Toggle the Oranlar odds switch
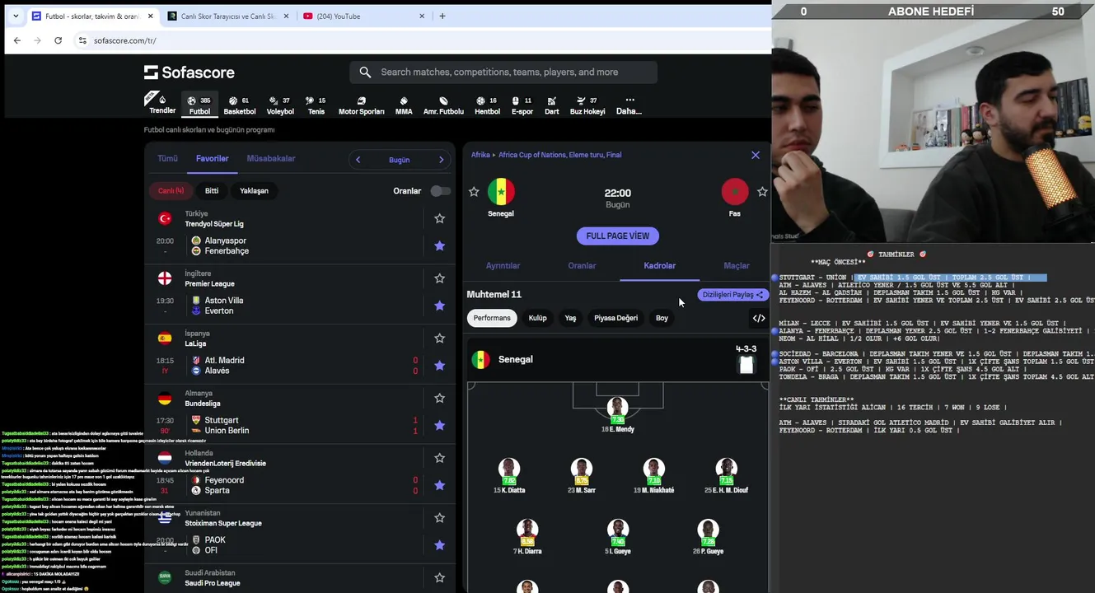The width and height of the screenshot is (1095, 593). click(x=441, y=191)
